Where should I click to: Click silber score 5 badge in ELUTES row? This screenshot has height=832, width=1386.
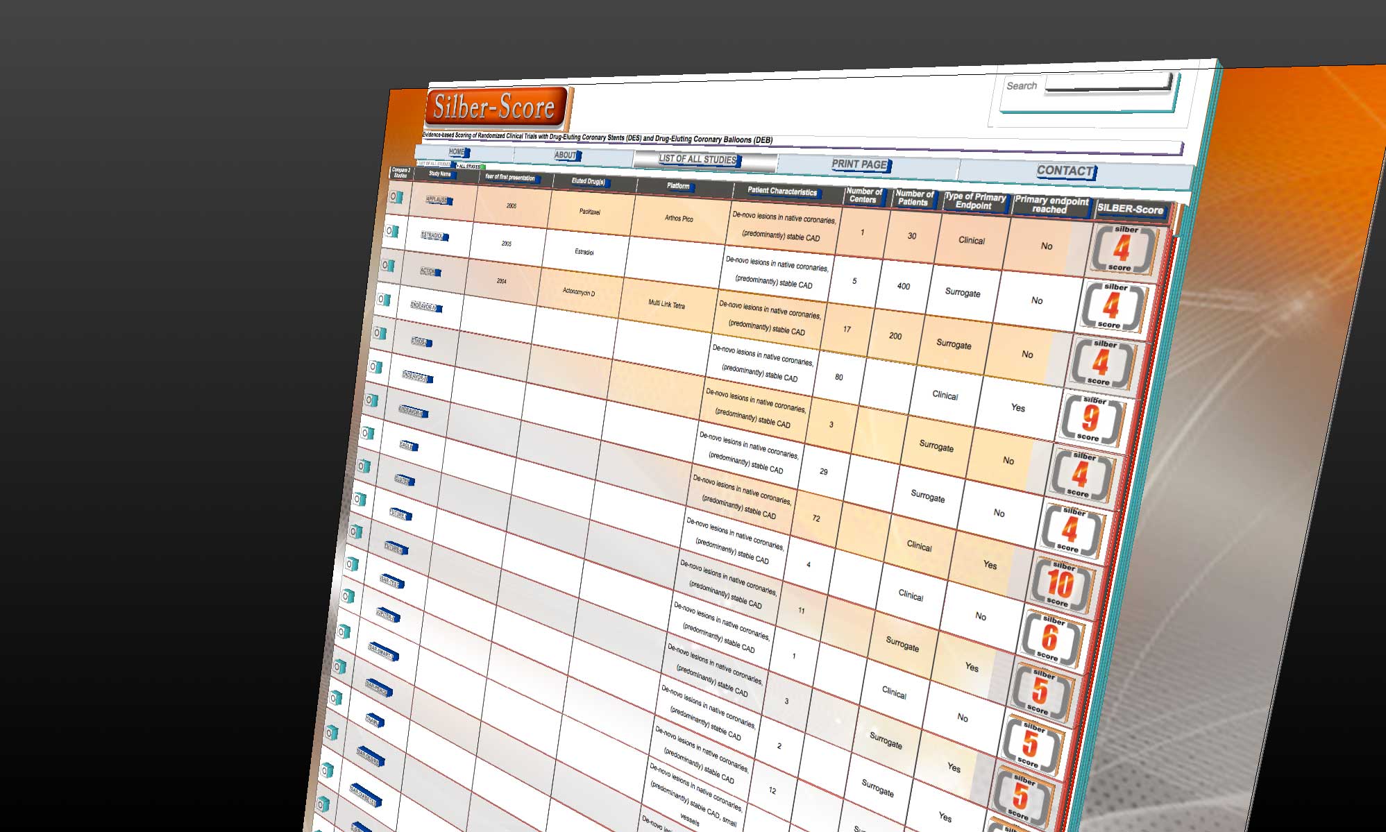pos(1041,692)
